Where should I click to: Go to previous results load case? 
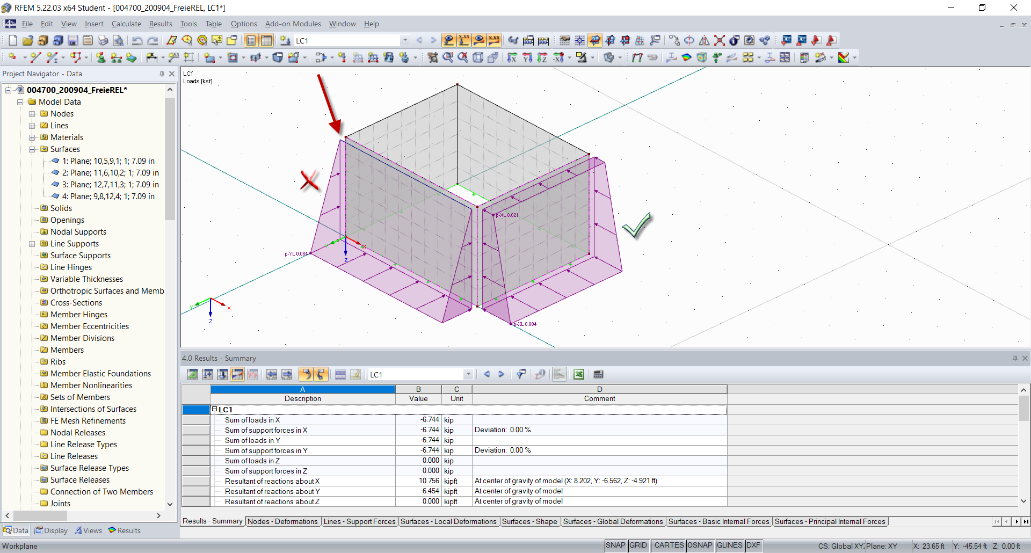(x=487, y=374)
